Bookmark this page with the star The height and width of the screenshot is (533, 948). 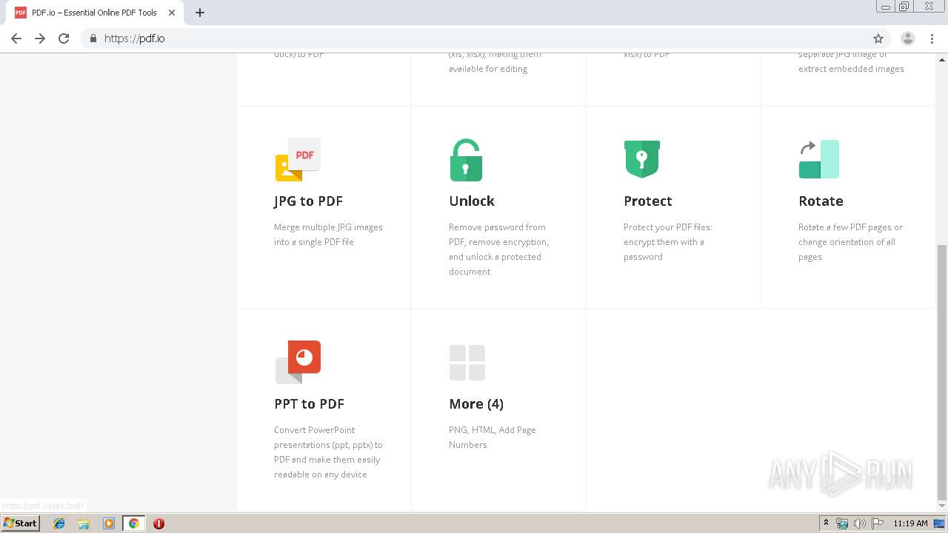click(878, 38)
